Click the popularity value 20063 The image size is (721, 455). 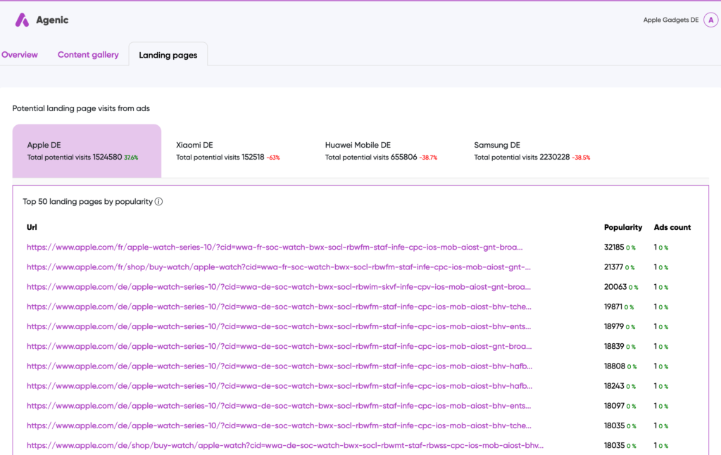(615, 287)
